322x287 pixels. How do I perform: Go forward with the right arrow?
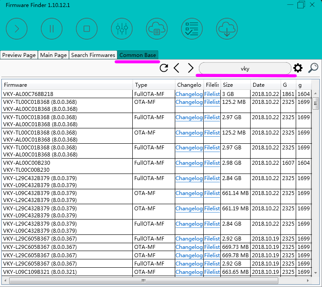[x=191, y=68]
